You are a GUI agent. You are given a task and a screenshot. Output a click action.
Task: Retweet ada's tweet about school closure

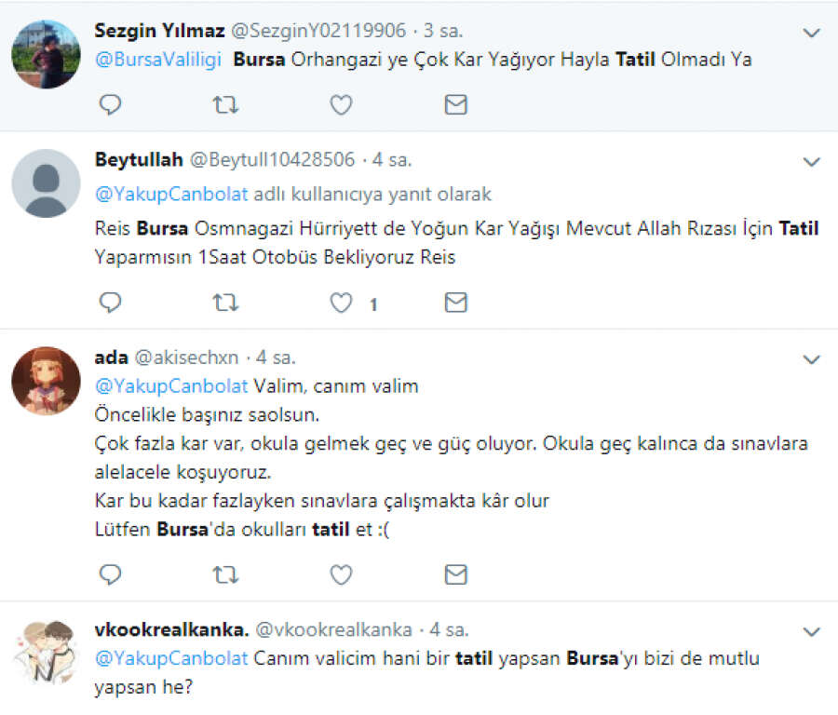(x=225, y=574)
